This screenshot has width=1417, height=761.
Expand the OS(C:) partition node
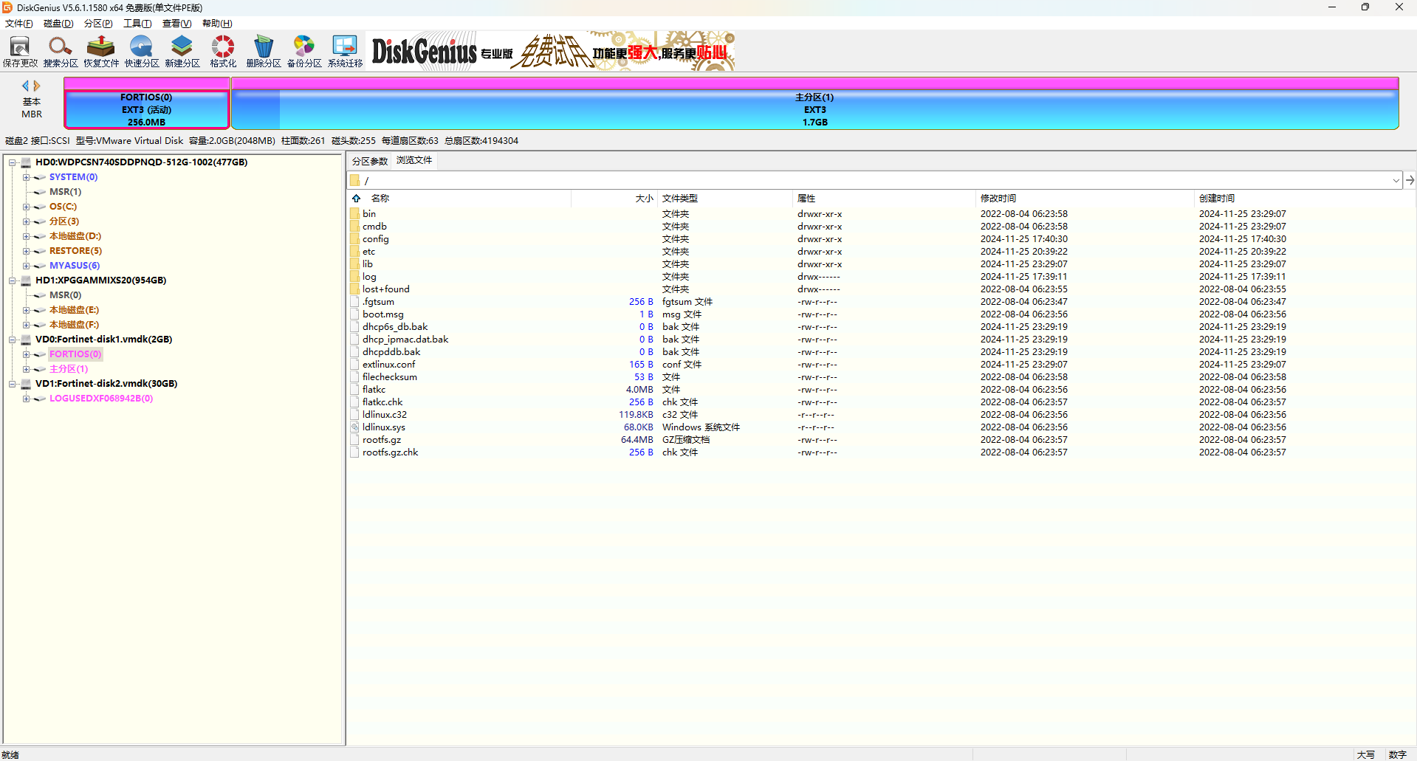pyautogui.click(x=26, y=207)
